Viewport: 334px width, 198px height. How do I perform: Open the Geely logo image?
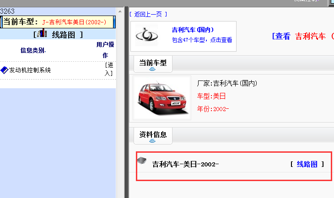pos(147,36)
